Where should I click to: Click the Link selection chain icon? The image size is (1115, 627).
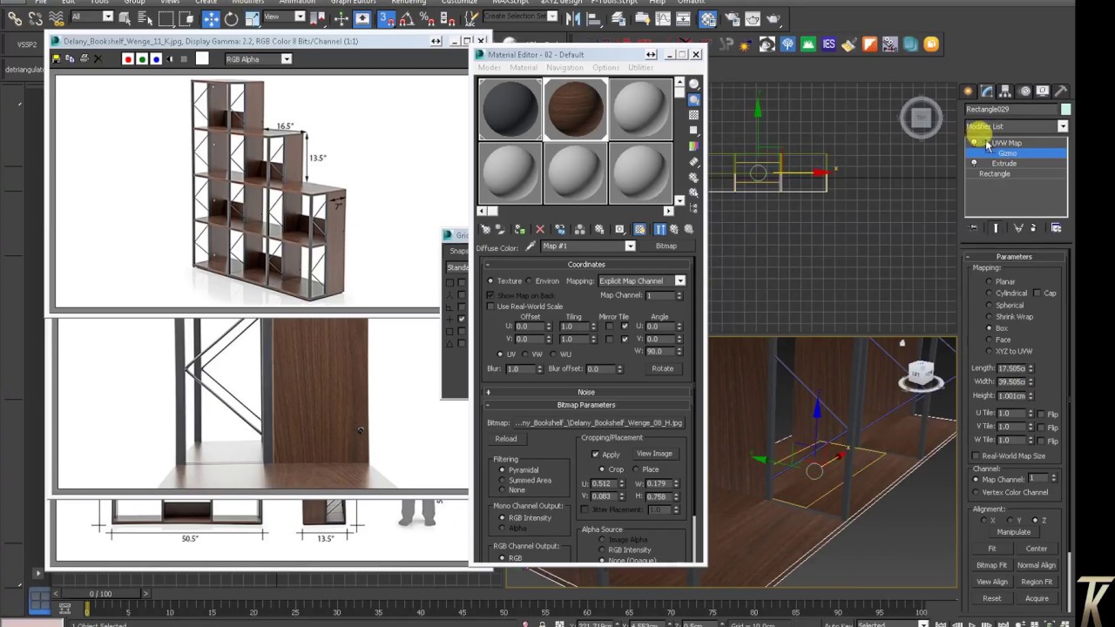point(15,18)
